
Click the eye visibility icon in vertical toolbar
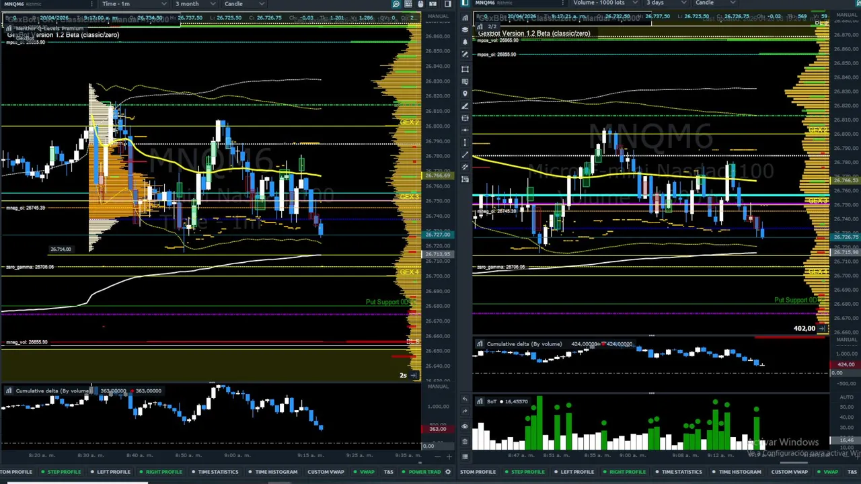click(x=465, y=426)
